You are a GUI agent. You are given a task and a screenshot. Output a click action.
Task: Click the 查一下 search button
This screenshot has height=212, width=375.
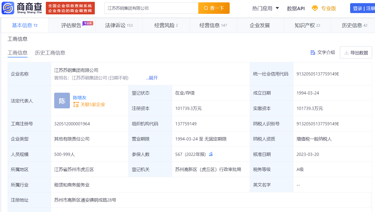[214, 8]
